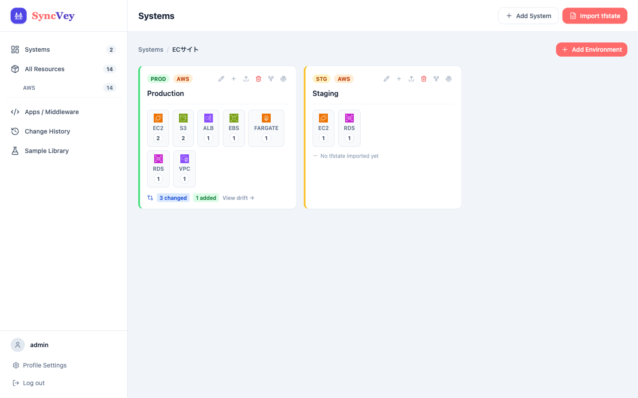The width and height of the screenshot is (638, 398).
Task: Click the 1 added badge
Action: 206,198
